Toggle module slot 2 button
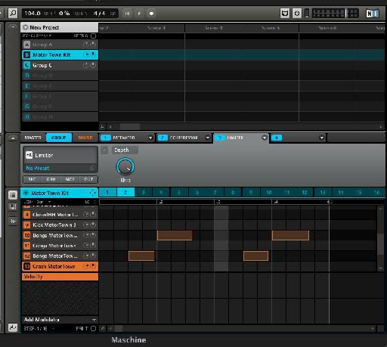Image resolution: width=387 pixels, height=347 pixels. [163, 138]
